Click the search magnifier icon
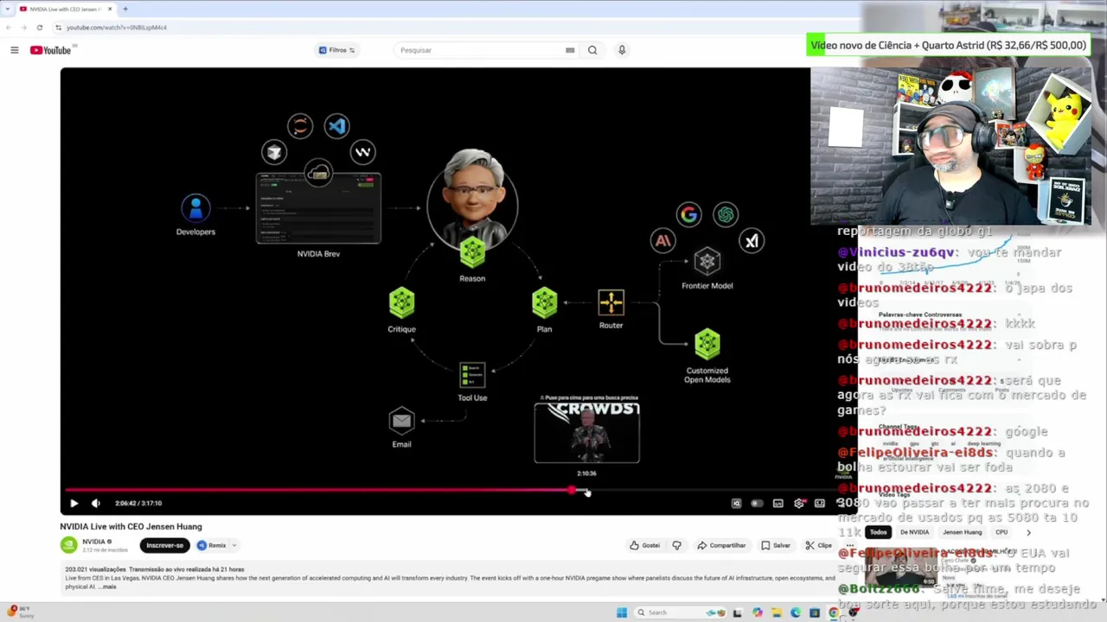Screen dimensions: 1107x622 point(592,50)
